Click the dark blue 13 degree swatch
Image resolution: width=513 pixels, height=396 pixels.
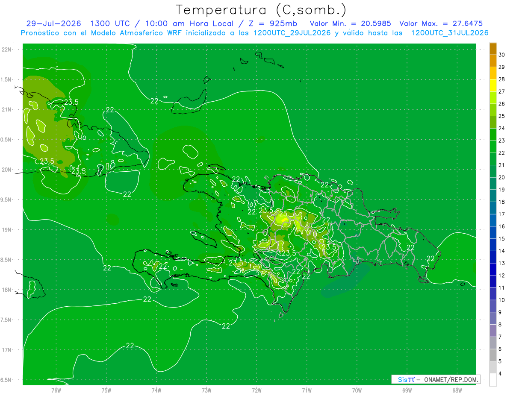click(x=493, y=257)
